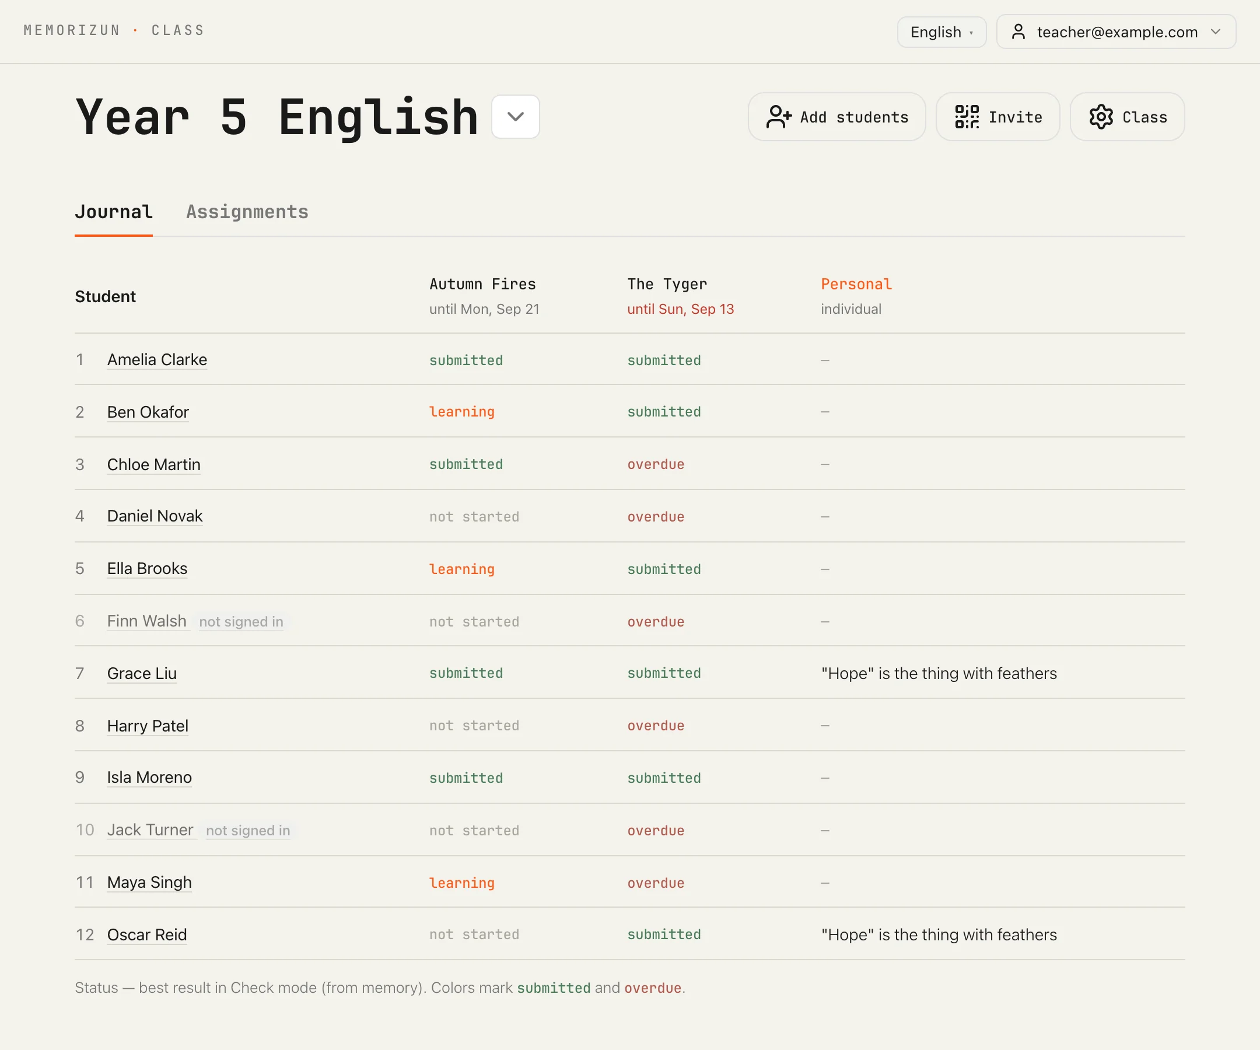This screenshot has height=1050, width=1260.
Task: Click the user avatar icon by email
Action: (x=1018, y=32)
